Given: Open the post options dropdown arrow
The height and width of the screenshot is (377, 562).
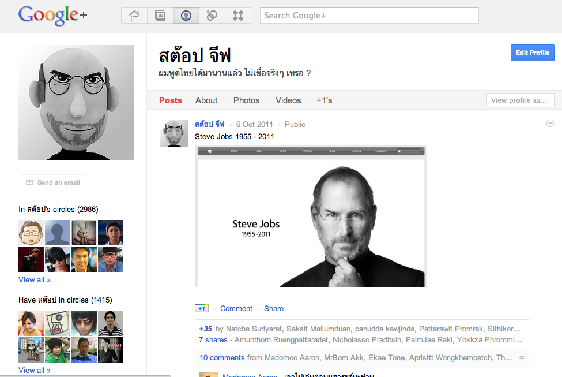Looking at the screenshot, I should [550, 124].
